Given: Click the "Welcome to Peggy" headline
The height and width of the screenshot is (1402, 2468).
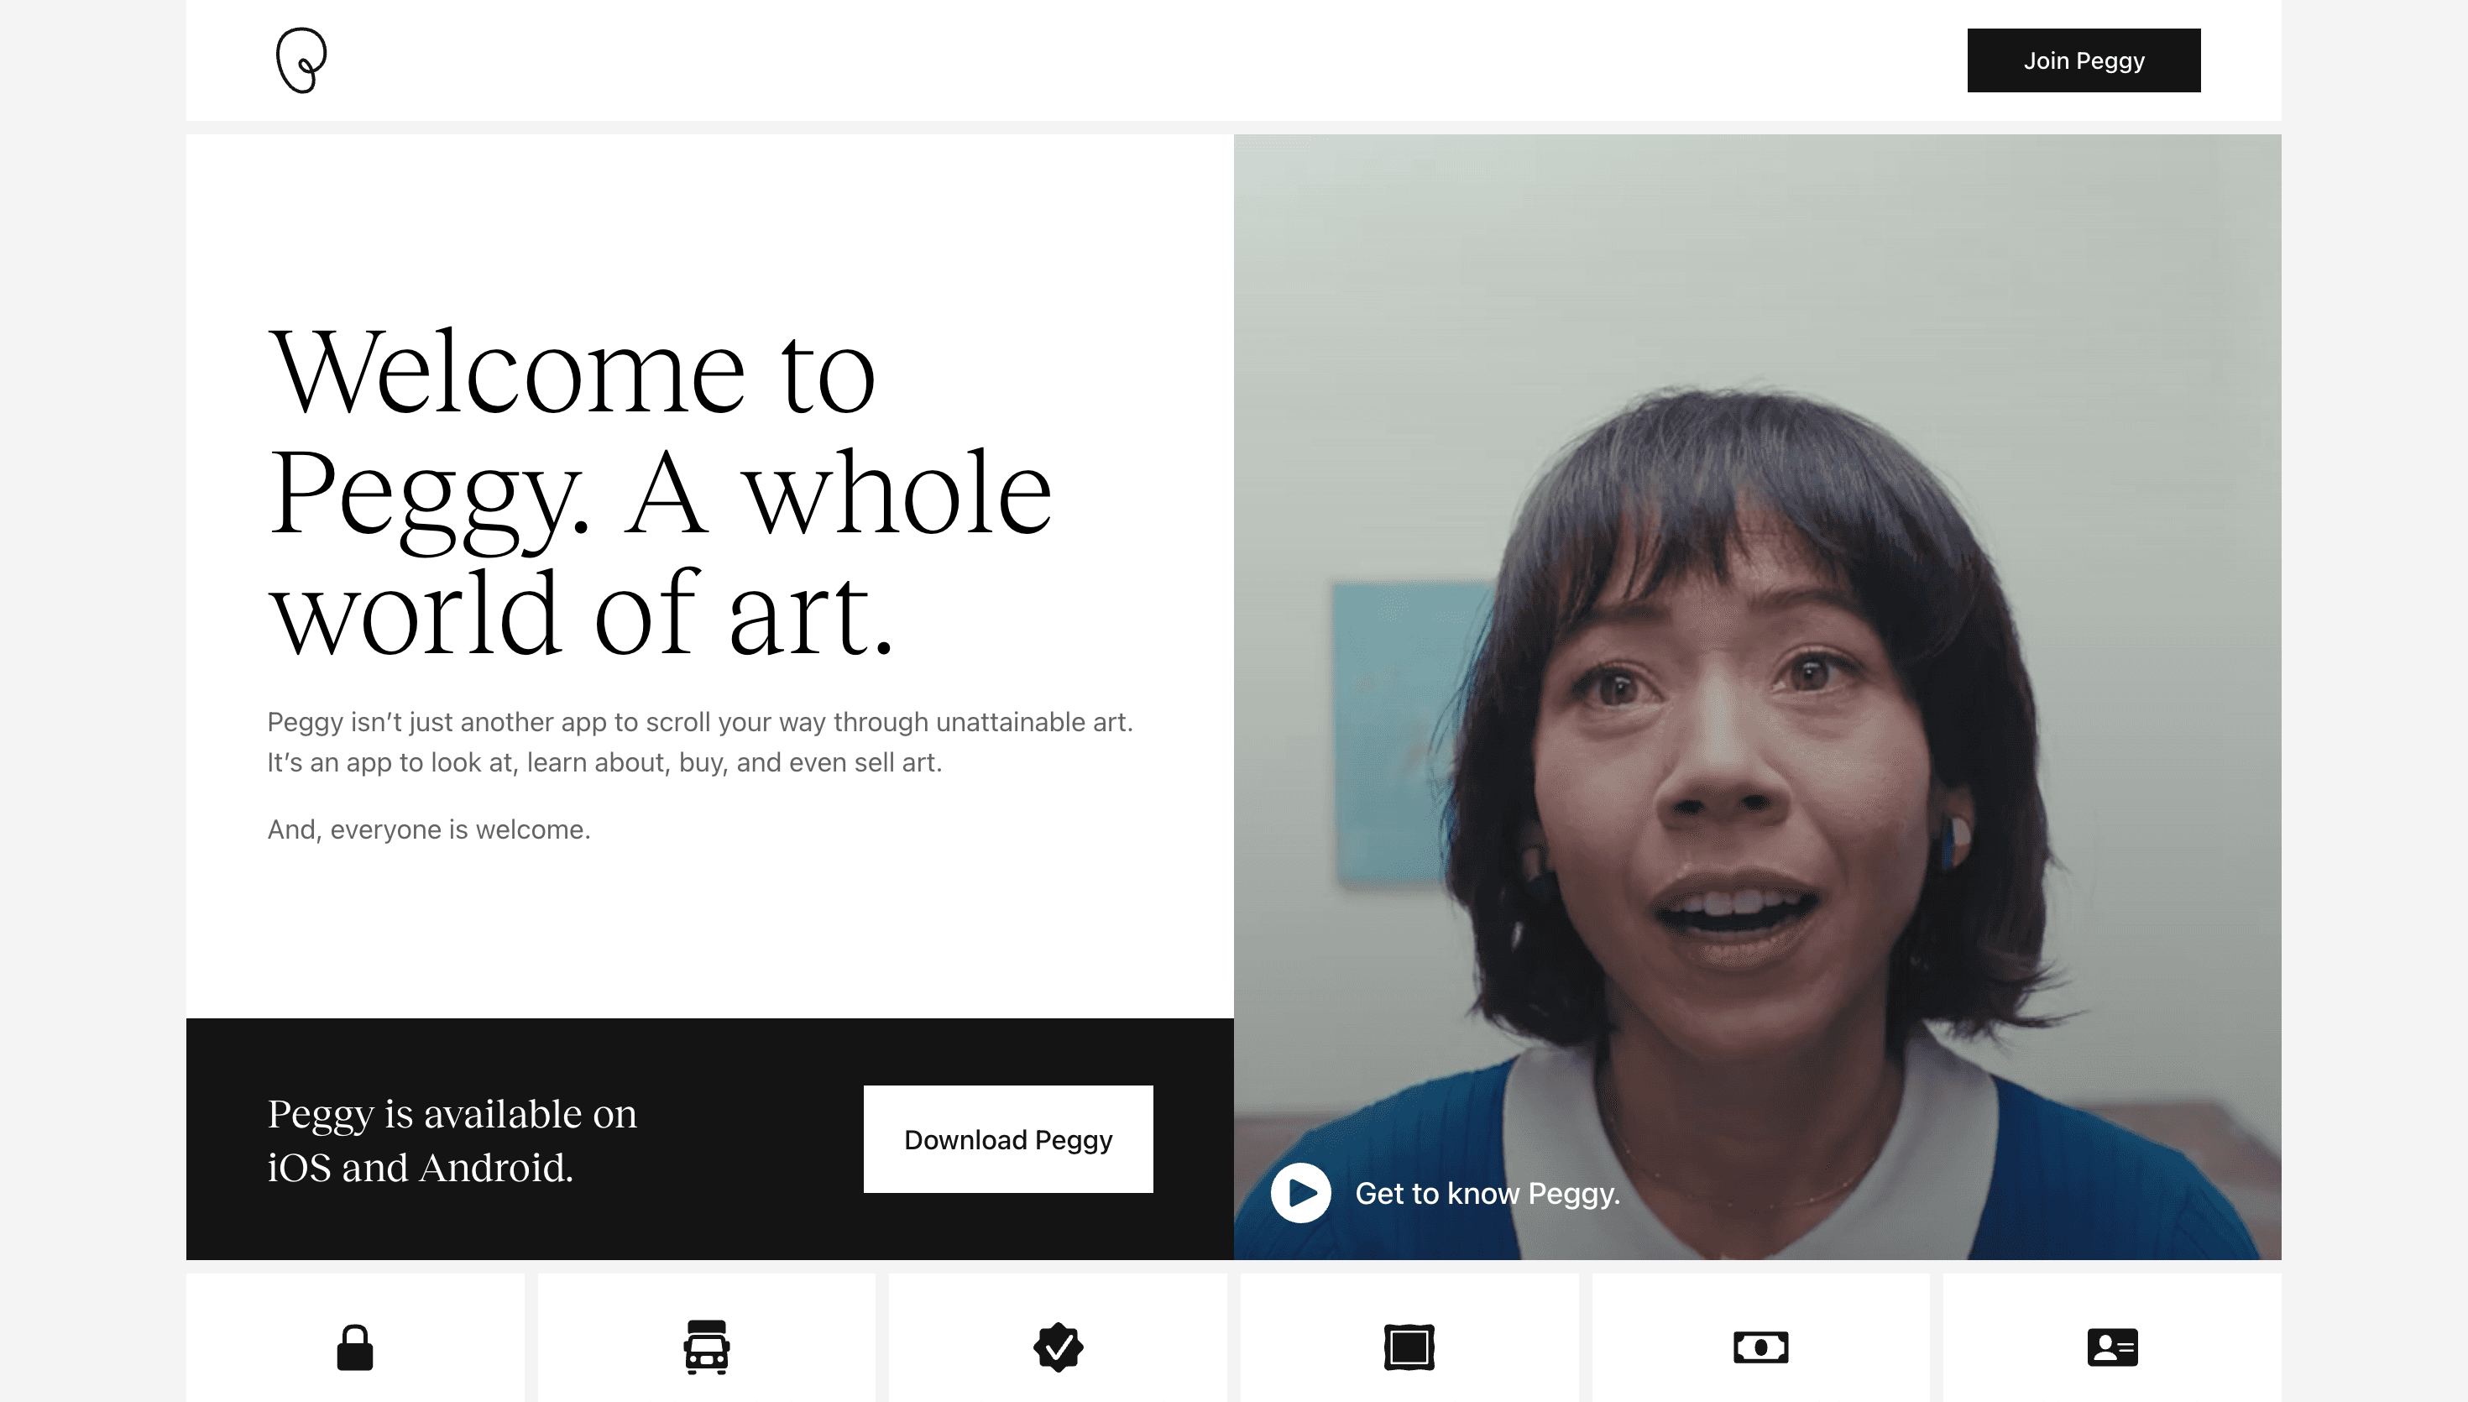Looking at the screenshot, I should pyautogui.click(x=659, y=491).
